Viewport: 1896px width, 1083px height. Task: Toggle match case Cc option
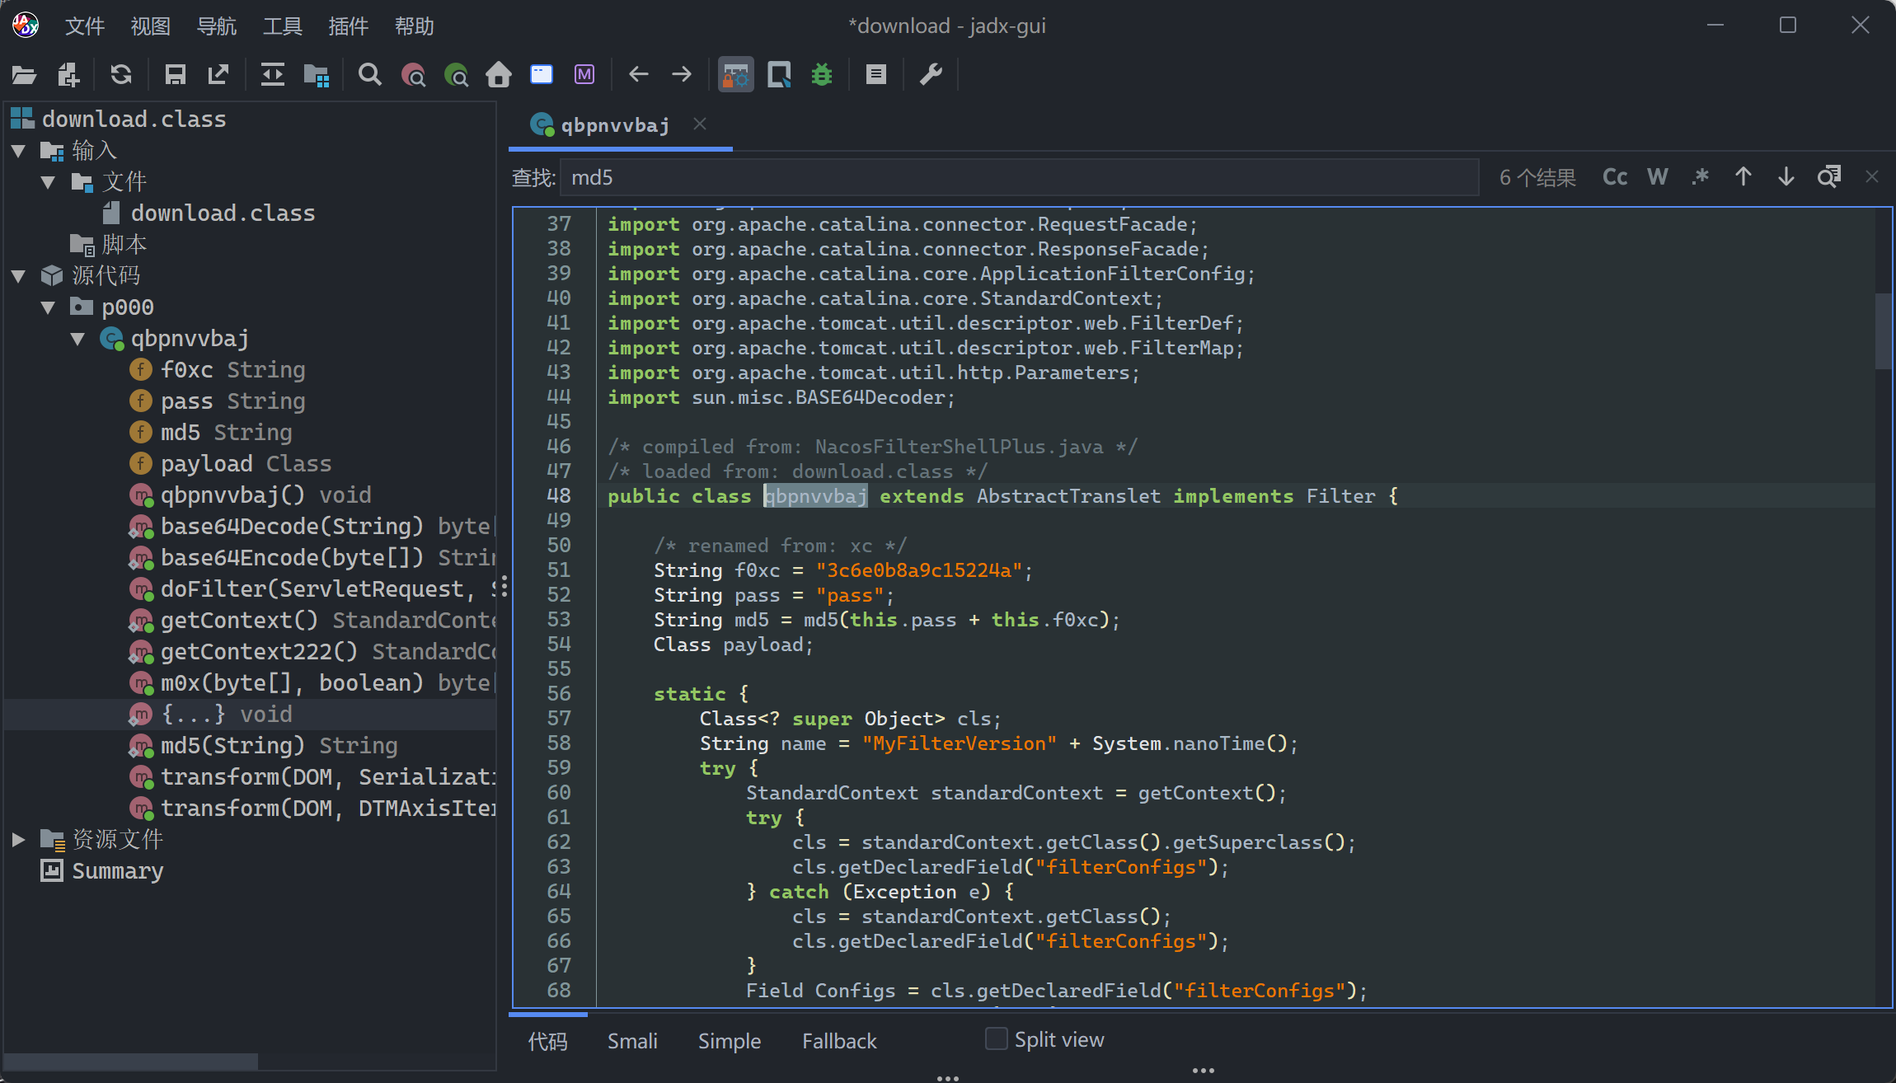[x=1614, y=177]
